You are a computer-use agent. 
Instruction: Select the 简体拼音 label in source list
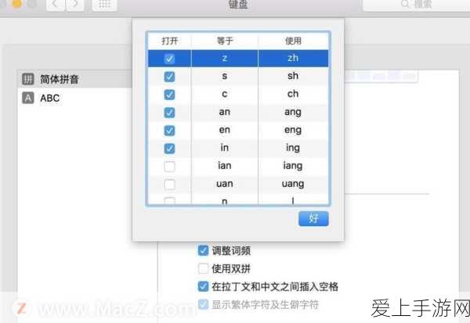click(x=60, y=79)
